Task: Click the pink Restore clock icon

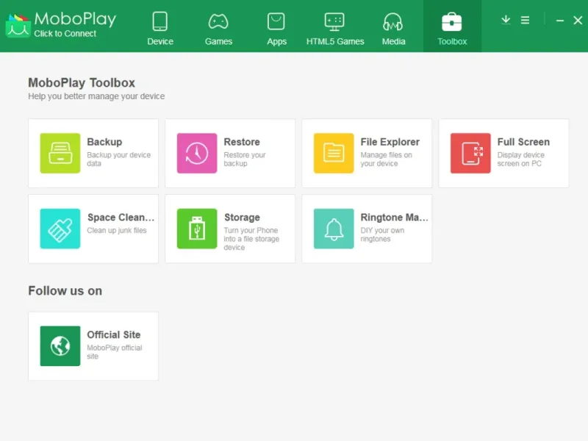Action: tap(197, 153)
